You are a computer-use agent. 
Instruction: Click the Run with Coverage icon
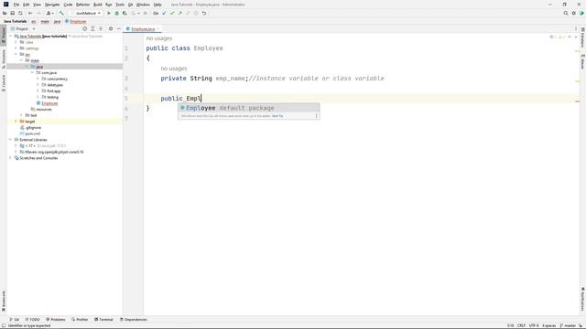click(x=125, y=13)
